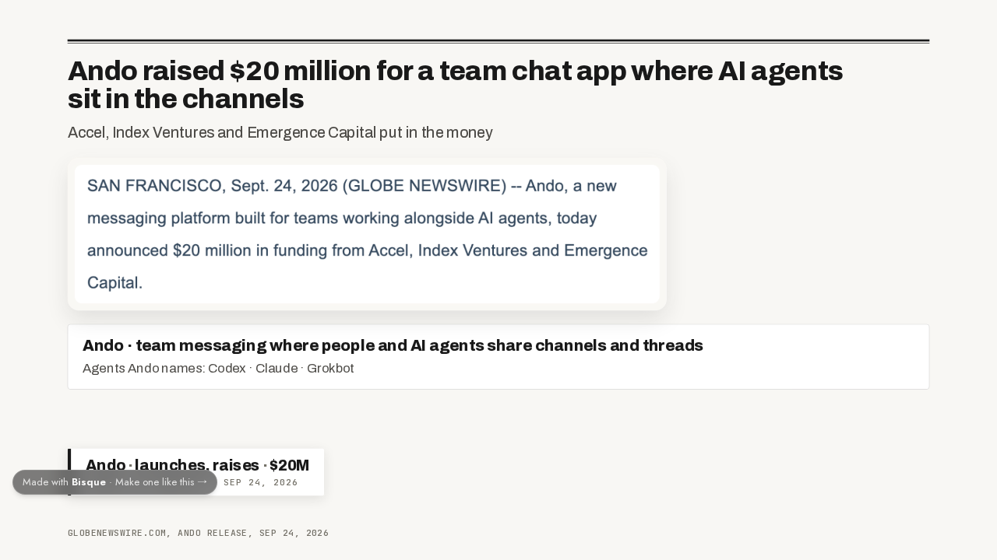Viewport: 997px width, 560px height.
Task: Select the agent name 'Codex'
Action: [x=227, y=369]
